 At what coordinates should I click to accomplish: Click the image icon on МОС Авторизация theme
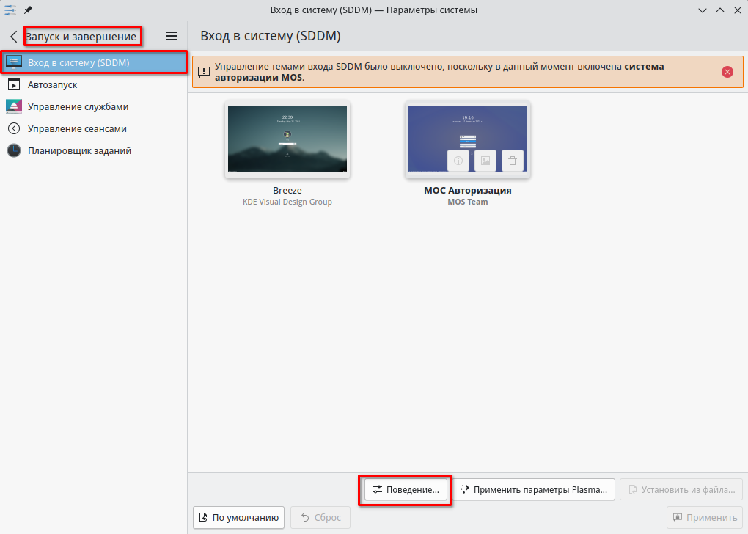coord(485,161)
